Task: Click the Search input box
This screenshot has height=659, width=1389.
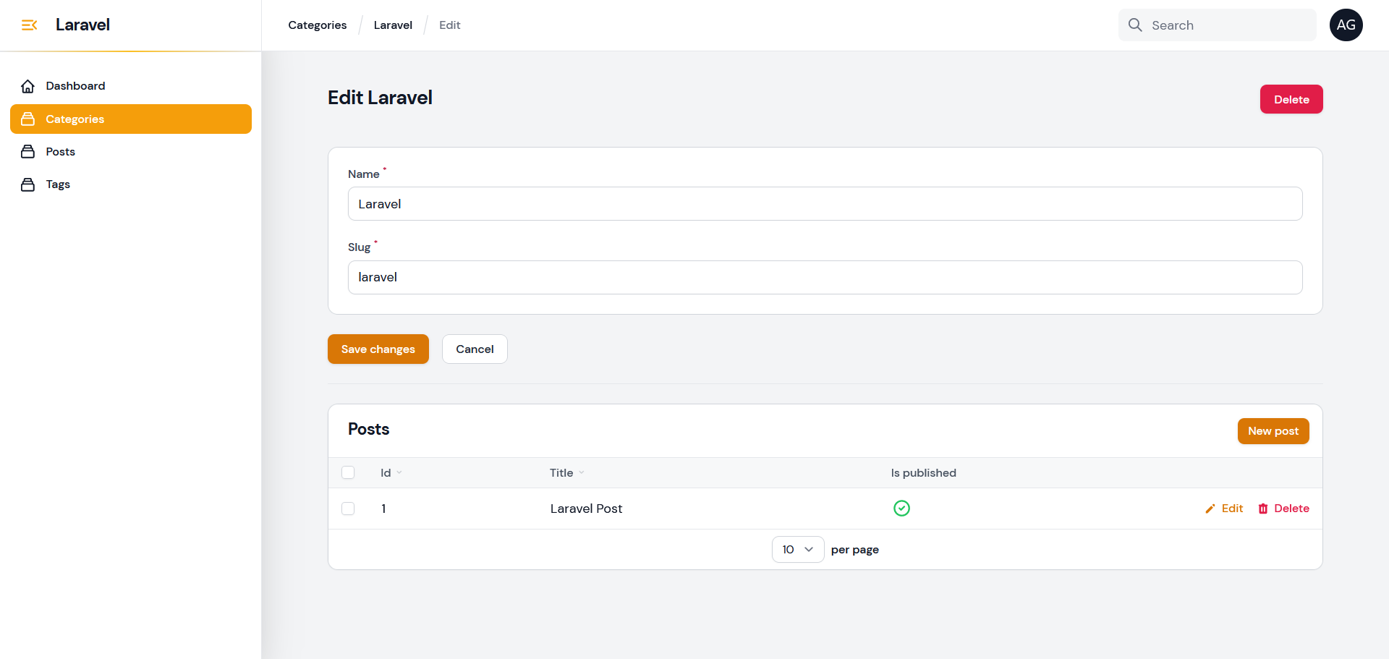Action: click(1218, 25)
